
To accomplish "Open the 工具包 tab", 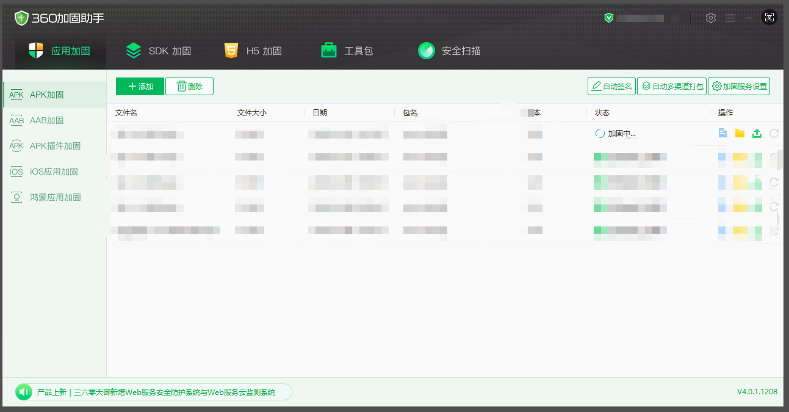I will (347, 51).
